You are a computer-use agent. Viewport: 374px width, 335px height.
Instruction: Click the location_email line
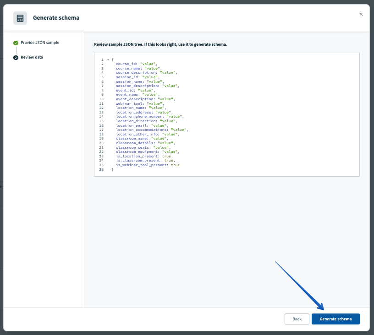click(x=142, y=125)
